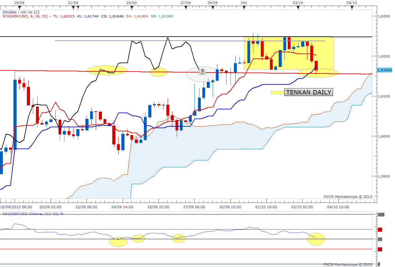
Task: Click the 04/10 10:00 time axis label
Action: click(x=338, y=207)
